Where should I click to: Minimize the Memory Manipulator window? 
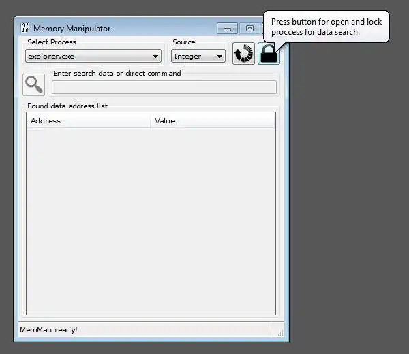click(227, 28)
